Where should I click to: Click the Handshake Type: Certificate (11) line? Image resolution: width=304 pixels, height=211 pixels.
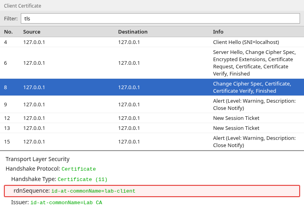click(59, 179)
